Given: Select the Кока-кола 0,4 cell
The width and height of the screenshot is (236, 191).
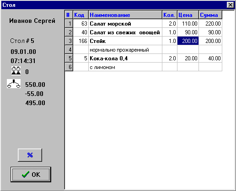Looking at the screenshot, I should click(125, 58).
